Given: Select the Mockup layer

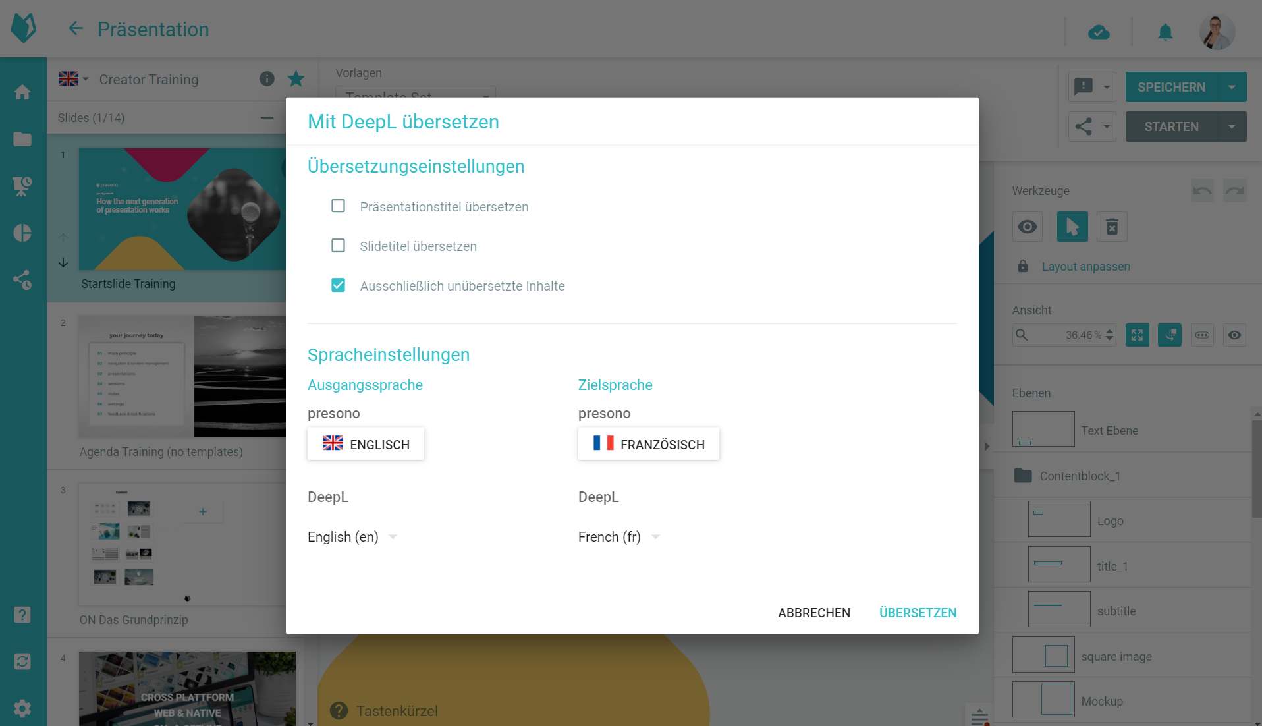Looking at the screenshot, I should click(x=1121, y=700).
